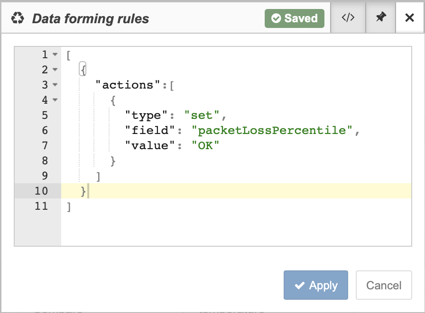Click the "actions" key text

128,85
